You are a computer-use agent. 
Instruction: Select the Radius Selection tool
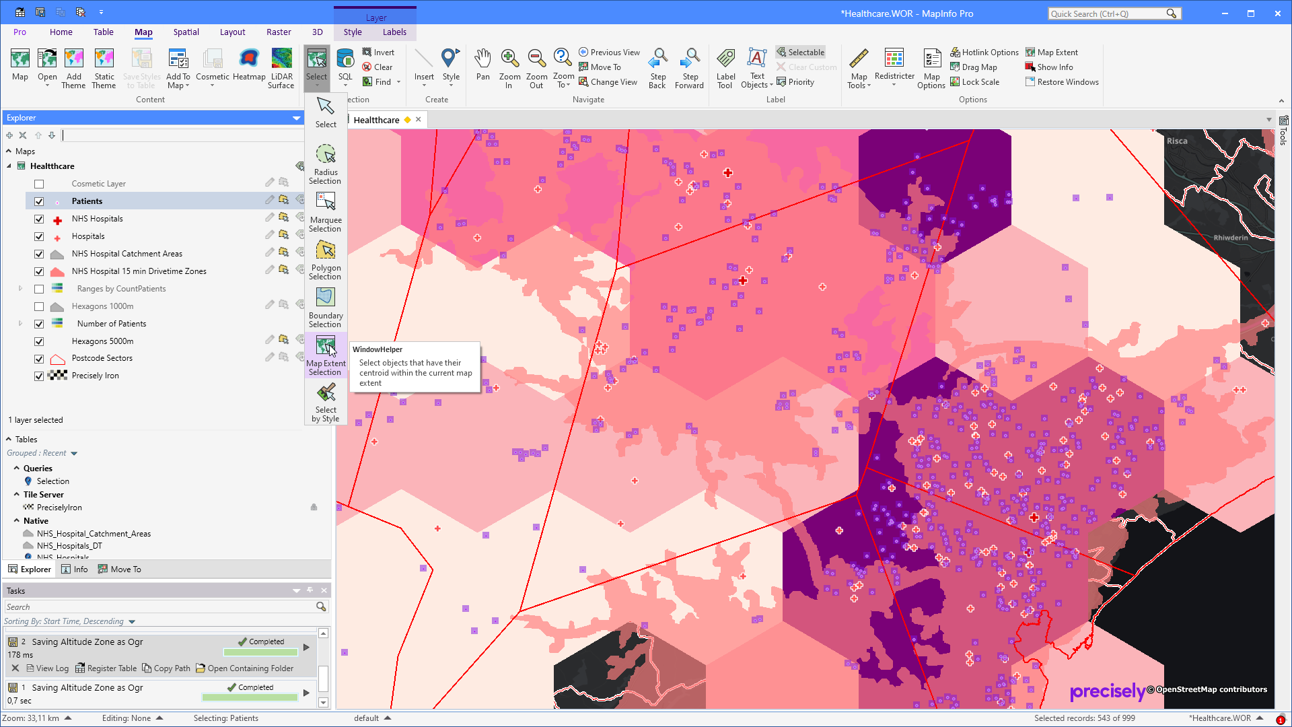(326, 164)
